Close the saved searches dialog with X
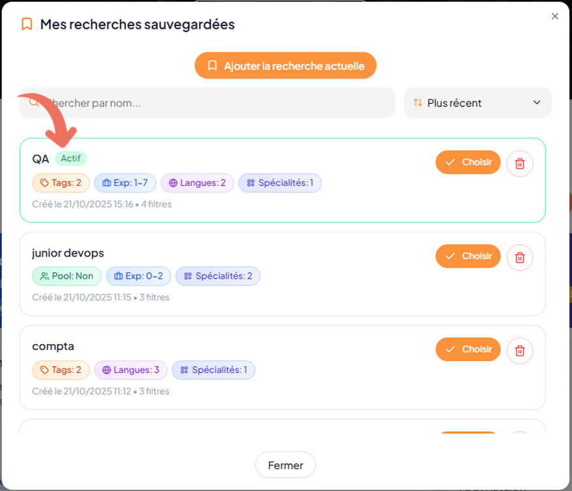Screen dimensions: 572x491 pos(554,16)
